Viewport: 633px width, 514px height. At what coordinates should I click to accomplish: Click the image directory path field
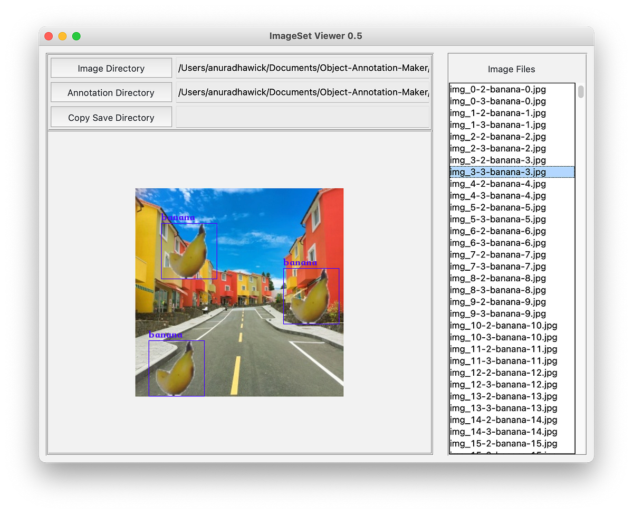(303, 68)
